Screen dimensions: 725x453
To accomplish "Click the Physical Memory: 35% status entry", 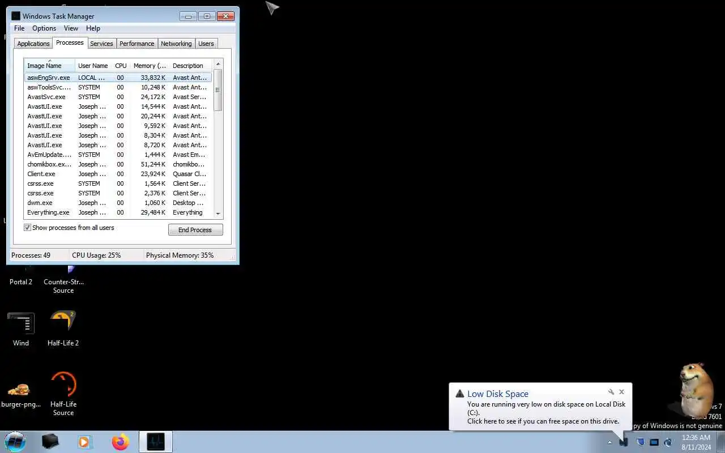I will 180,255.
